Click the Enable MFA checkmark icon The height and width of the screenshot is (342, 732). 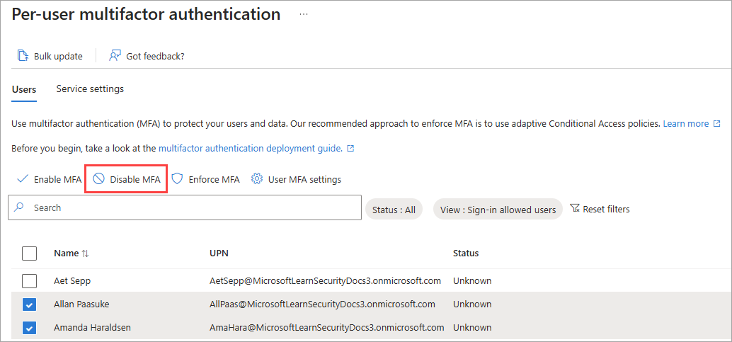(23, 179)
